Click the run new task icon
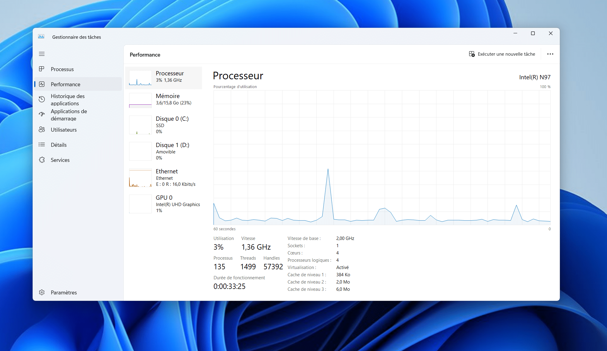The width and height of the screenshot is (607, 351). [472, 54]
